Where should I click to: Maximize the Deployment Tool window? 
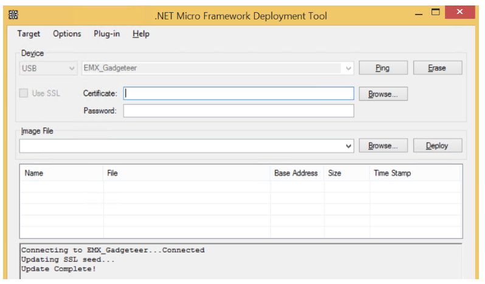pyautogui.click(x=436, y=12)
